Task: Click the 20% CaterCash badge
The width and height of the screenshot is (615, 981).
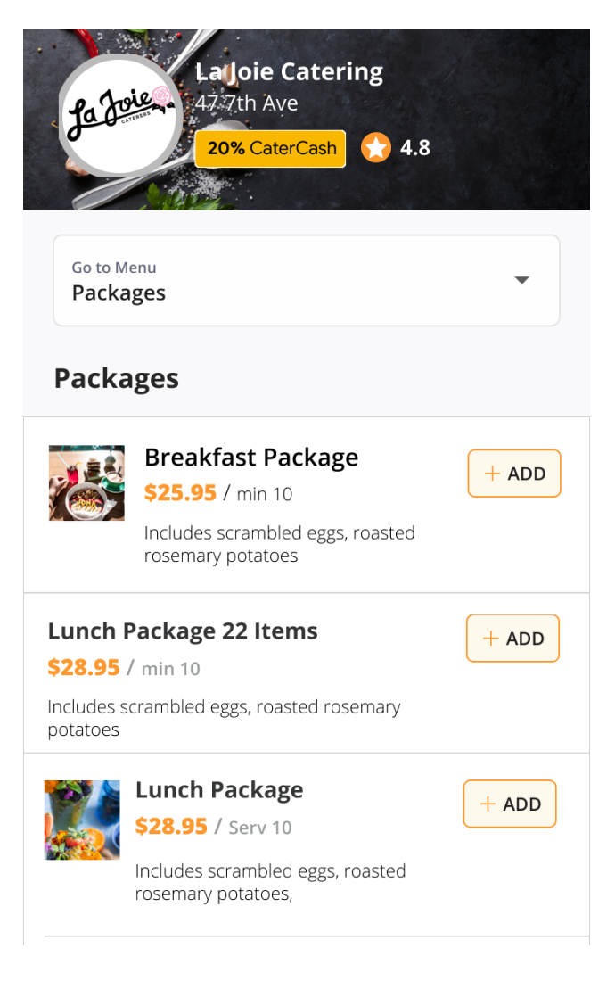Action: coord(270,148)
